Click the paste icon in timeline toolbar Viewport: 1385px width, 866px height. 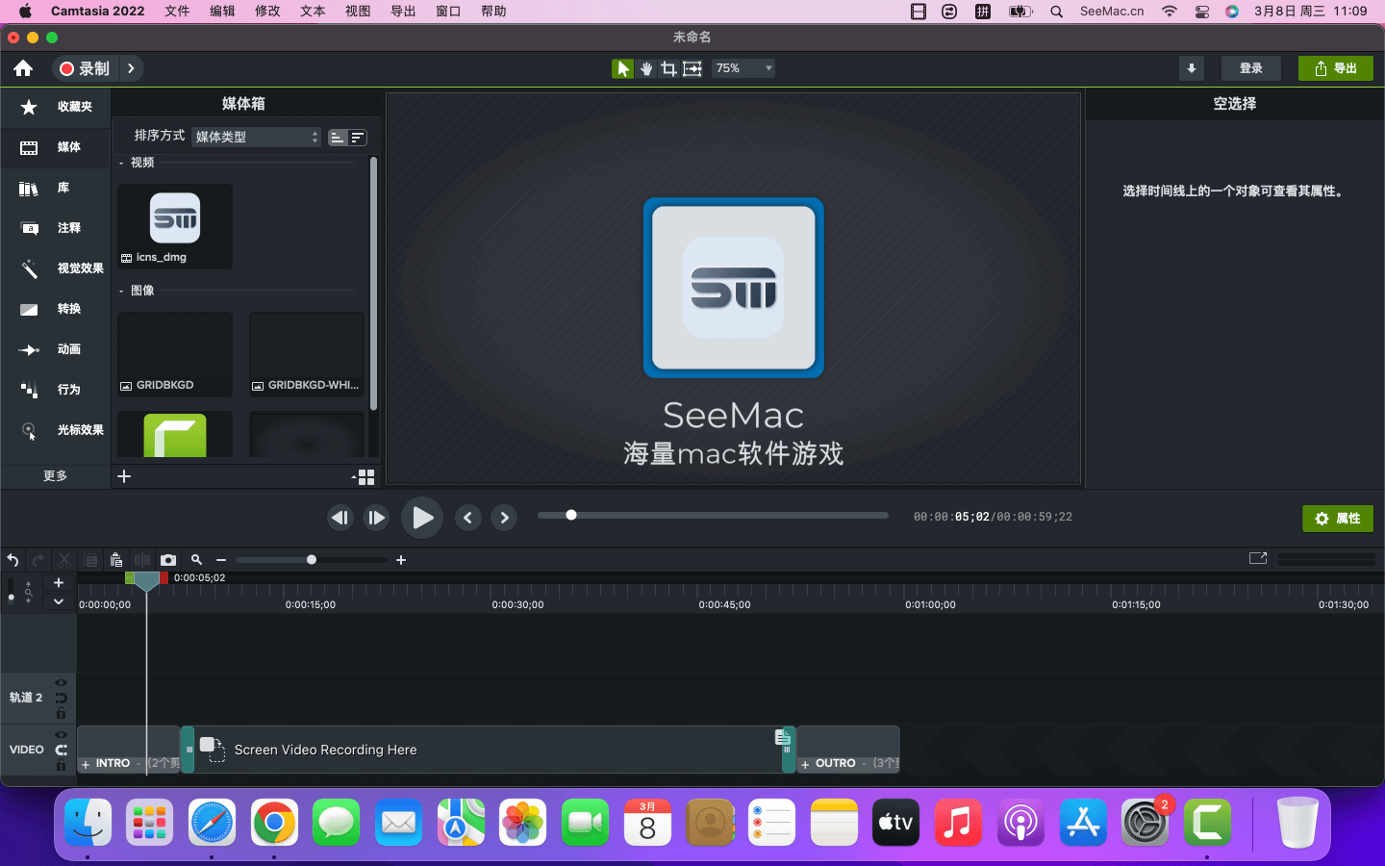coord(116,560)
